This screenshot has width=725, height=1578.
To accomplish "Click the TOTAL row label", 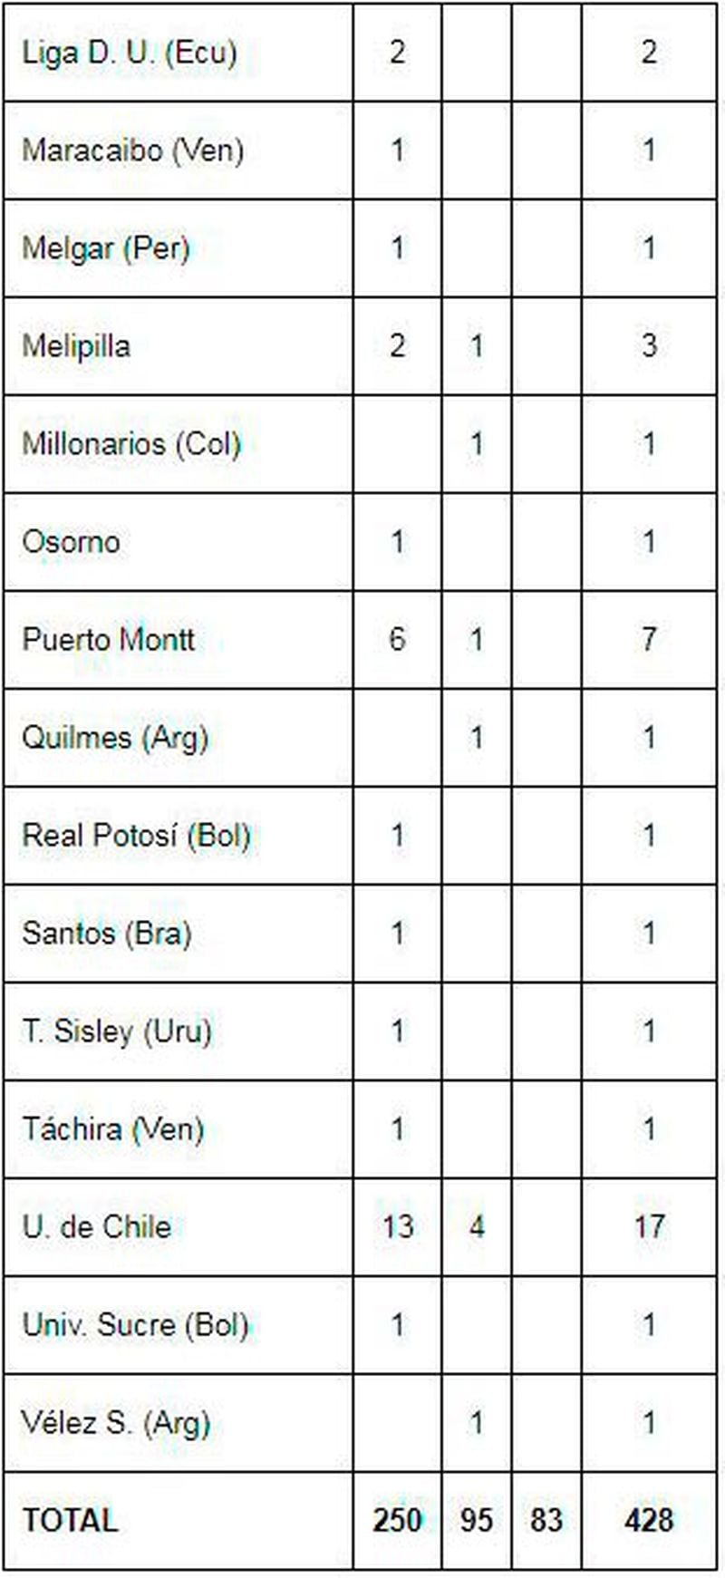I will 70,1520.
